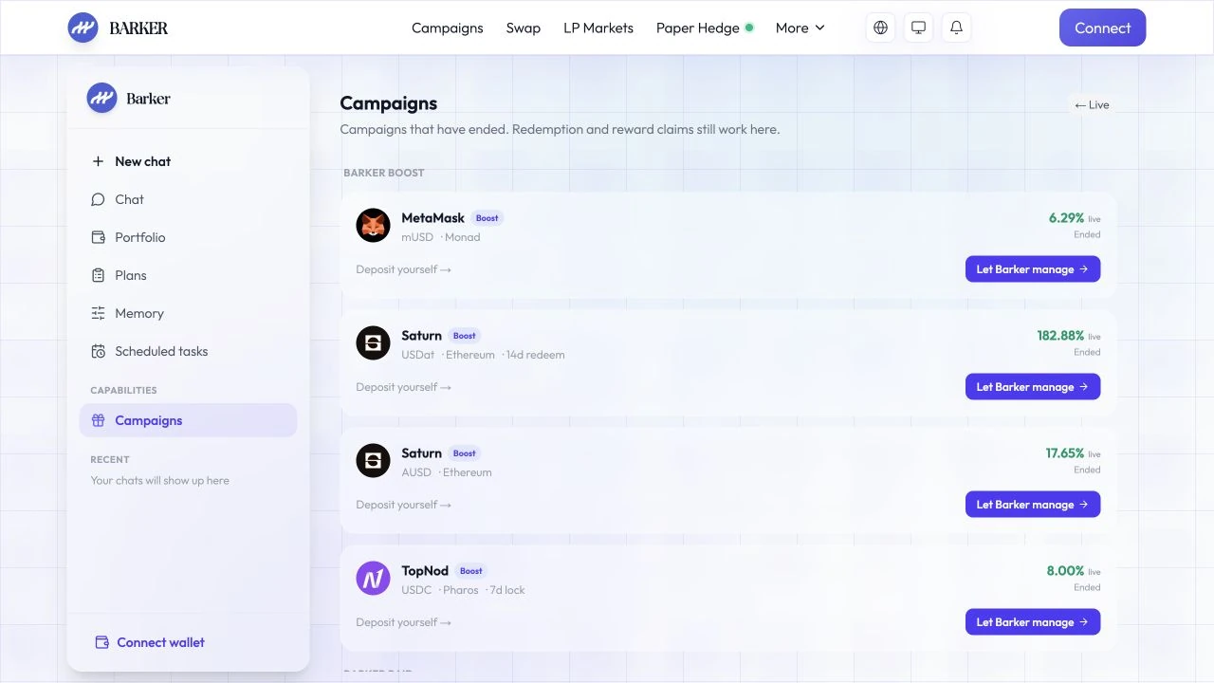Click the TopNod campaign logo
This screenshot has height=683, width=1214.
[374, 579]
